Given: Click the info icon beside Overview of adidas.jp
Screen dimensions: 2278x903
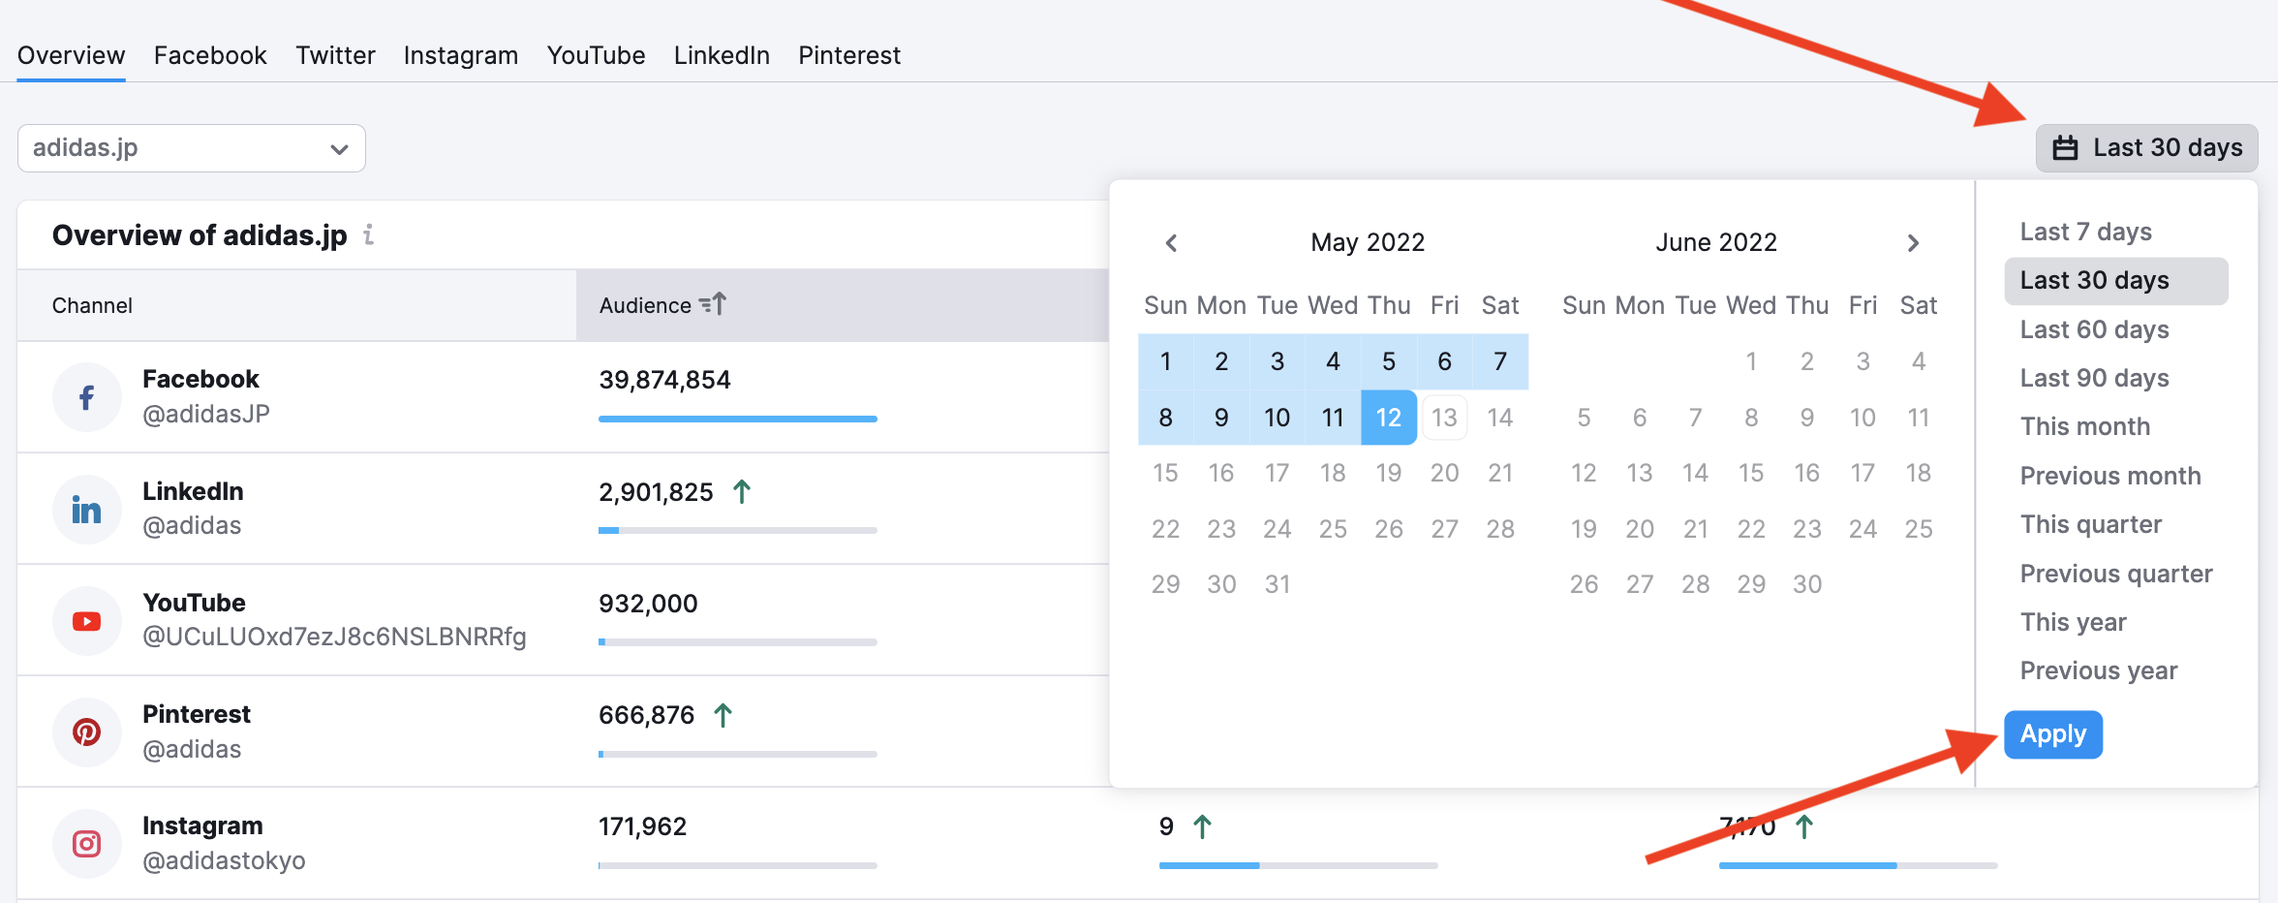Looking at the screenshot, I should pos(368,234).
